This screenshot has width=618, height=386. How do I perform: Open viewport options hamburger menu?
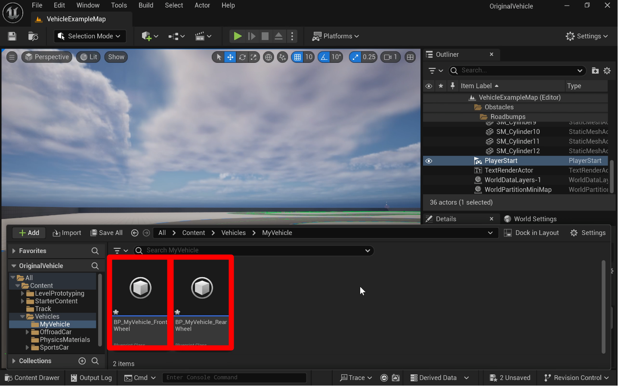click(x=12, y=57)
